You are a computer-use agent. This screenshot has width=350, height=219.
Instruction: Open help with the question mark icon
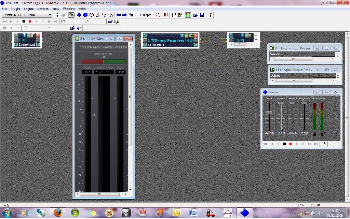(210, 15)
